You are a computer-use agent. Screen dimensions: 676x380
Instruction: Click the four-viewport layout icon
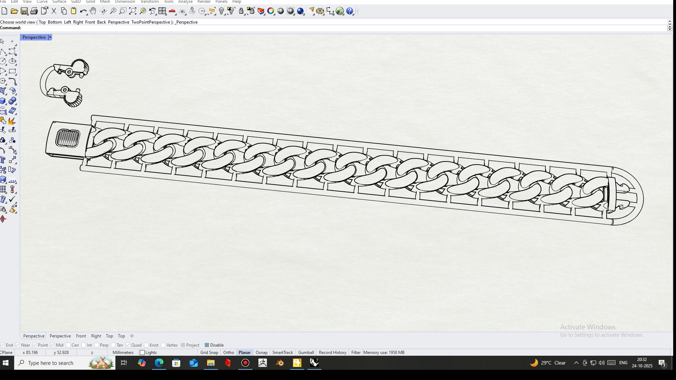point(162,11)
